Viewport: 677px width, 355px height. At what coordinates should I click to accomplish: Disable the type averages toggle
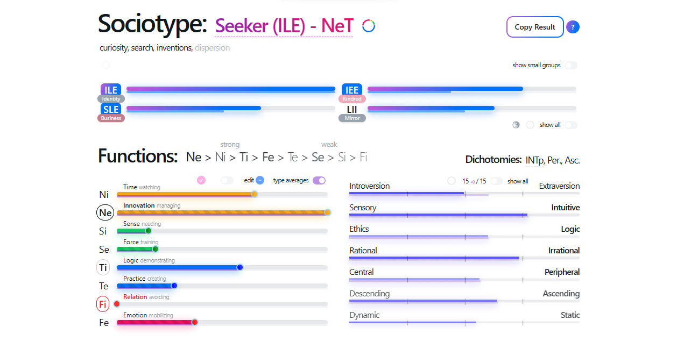319,180
